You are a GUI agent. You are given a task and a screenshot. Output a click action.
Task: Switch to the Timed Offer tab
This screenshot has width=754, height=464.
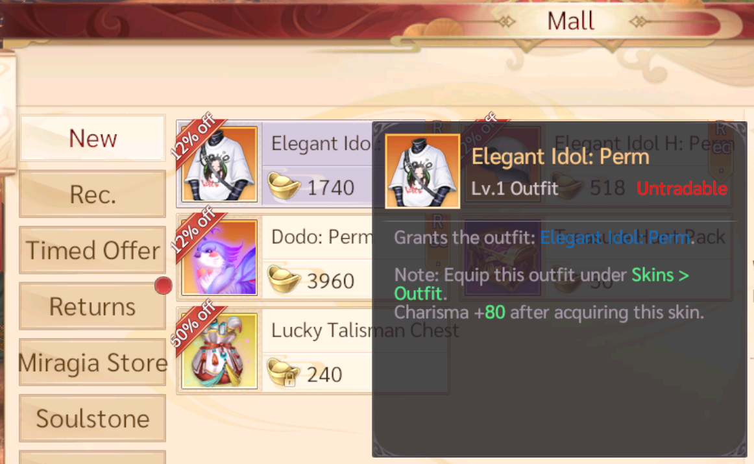coord(92,250)
